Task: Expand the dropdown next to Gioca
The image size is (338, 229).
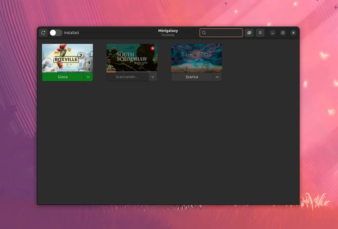Action: [x=88, y=77]
